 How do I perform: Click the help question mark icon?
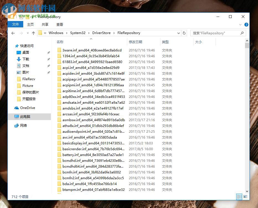pos(246,24)
